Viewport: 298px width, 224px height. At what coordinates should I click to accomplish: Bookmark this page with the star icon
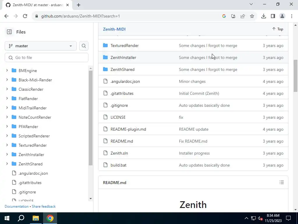click(252, 16)
